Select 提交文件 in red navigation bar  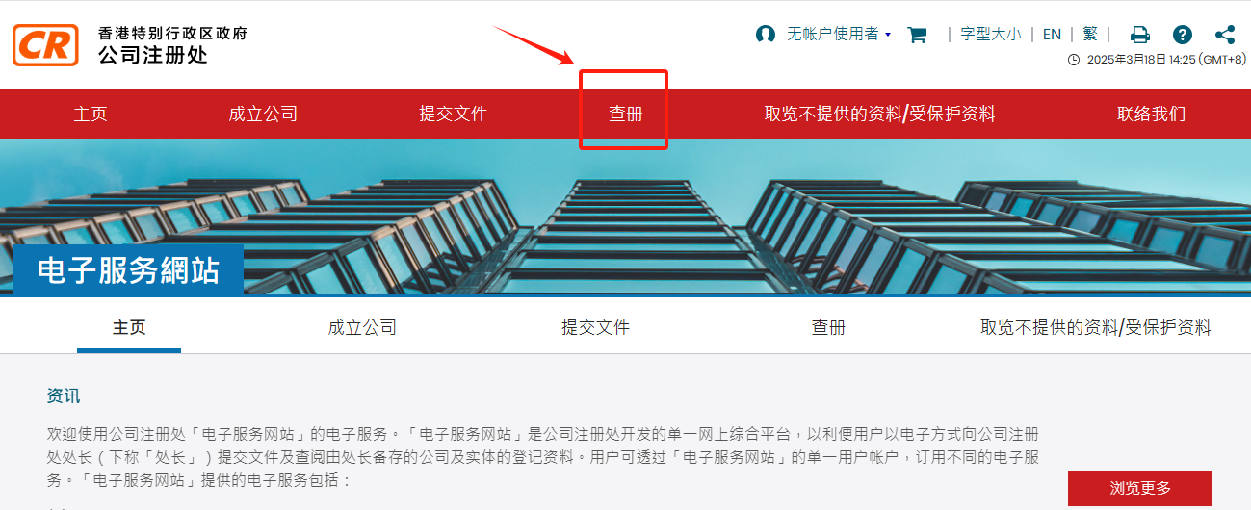coord(454,114)
